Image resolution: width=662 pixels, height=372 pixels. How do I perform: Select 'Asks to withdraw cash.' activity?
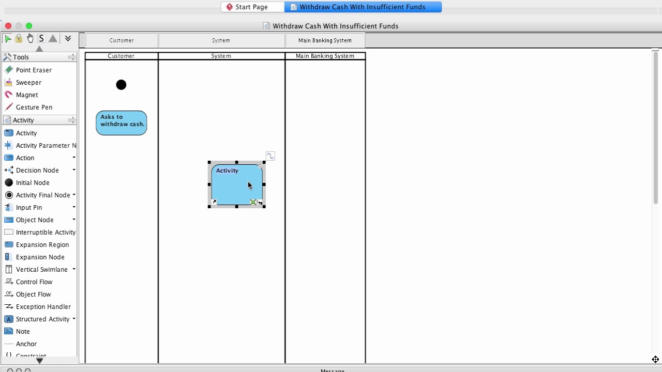click(122, 123)
